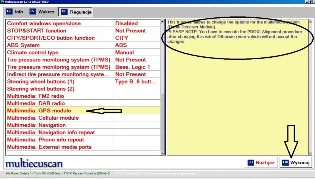Select Multimedia: Navigation row
This screenshot has width=315, height=179.
(83, 125)
